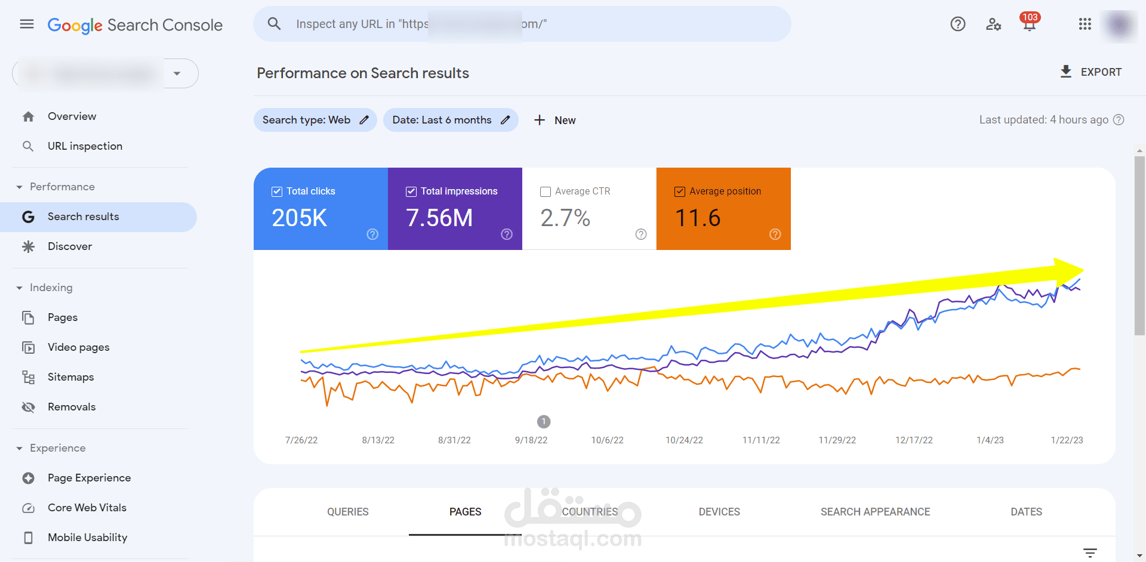Click plus icon to add new filter
The image size is (1146, 562).
[x=540, y=120]
